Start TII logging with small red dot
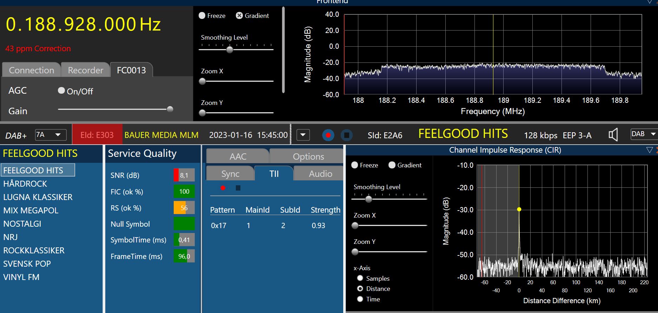Viewport: 658px width, 313px height. (x=223, y=188)
